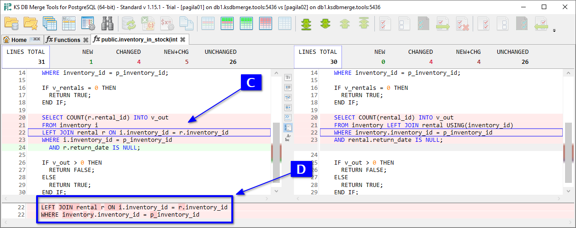The width and height of the screenshot is (576, 228).
Task: Switch to the Home tab
Action: point(19,40)
